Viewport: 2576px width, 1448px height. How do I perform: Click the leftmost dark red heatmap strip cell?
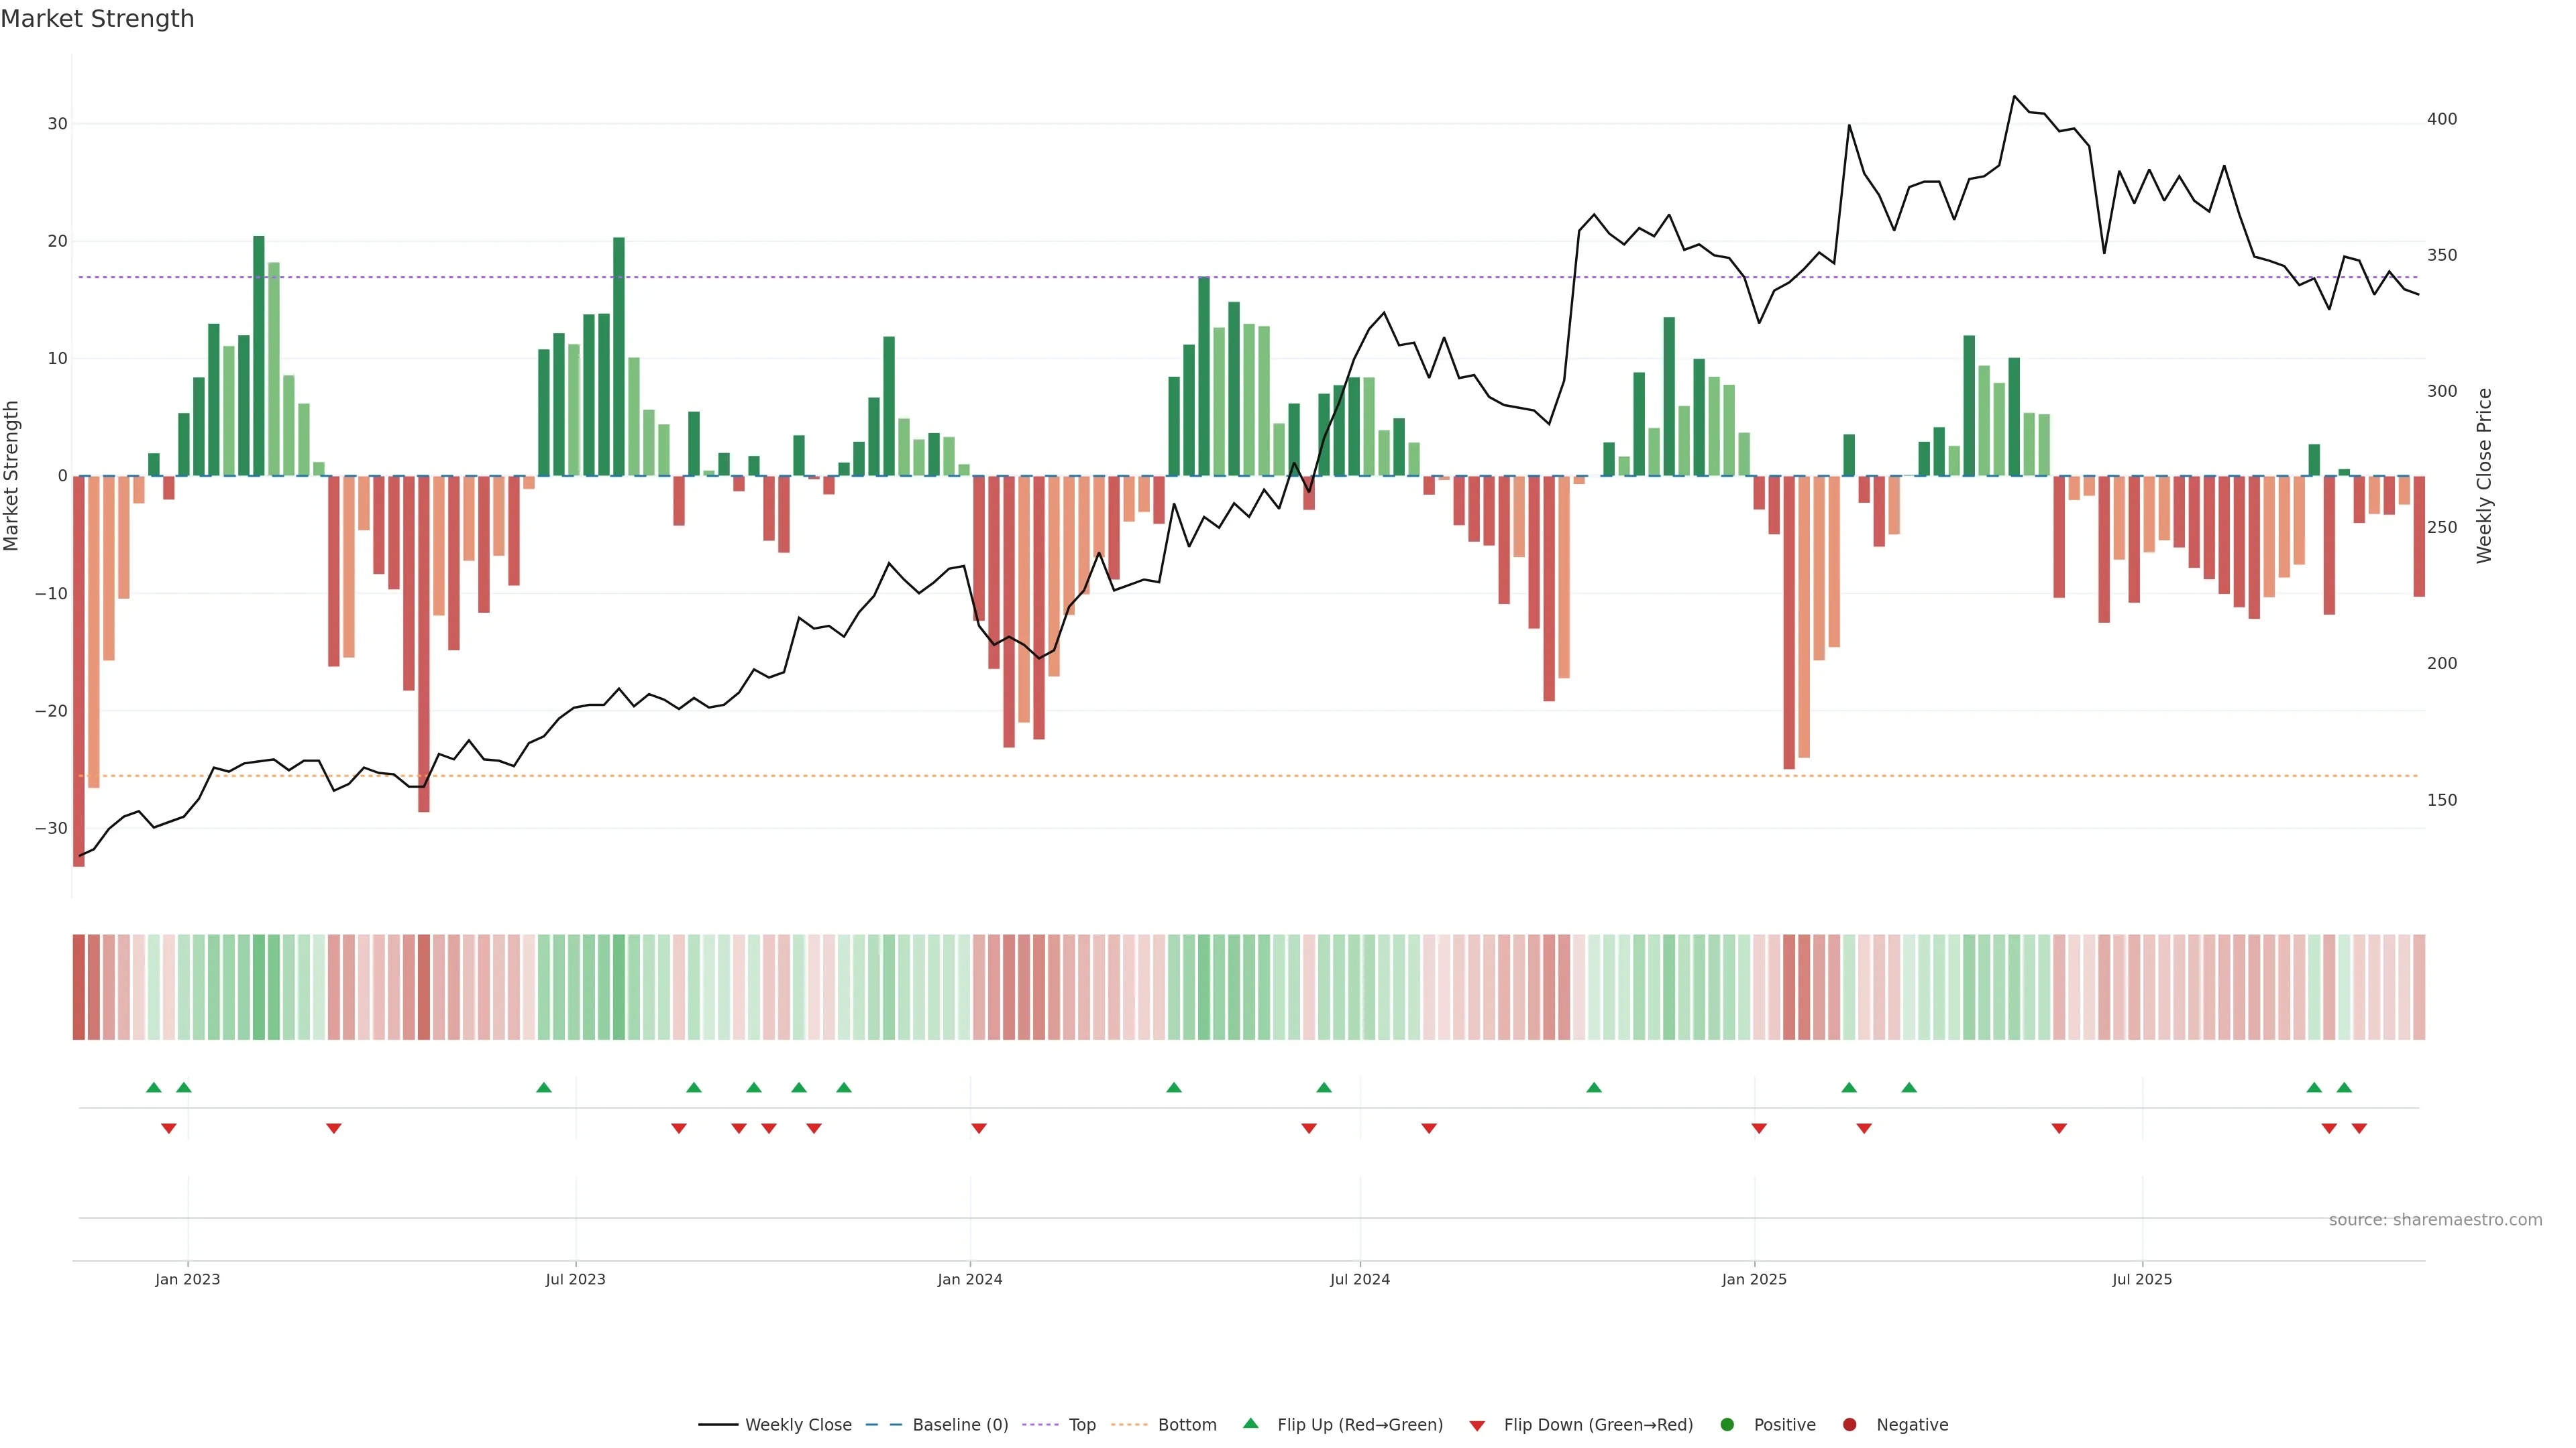point(78,986)
